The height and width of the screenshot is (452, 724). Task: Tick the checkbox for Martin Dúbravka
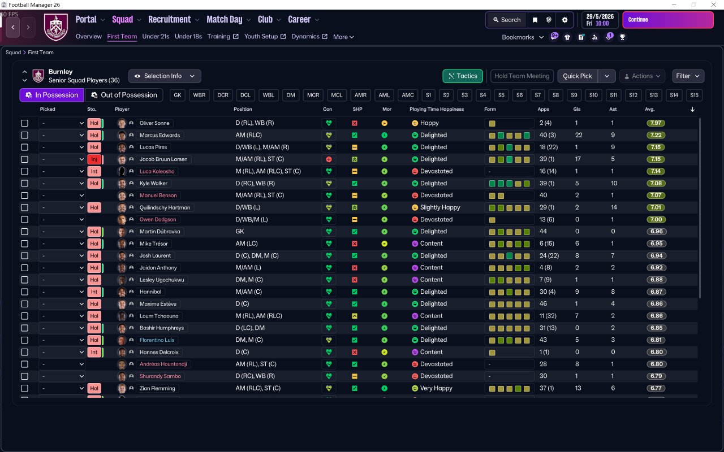(24, 232)
